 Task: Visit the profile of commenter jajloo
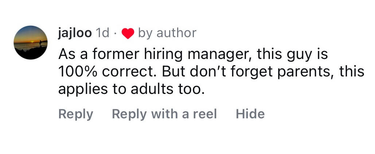75,33
